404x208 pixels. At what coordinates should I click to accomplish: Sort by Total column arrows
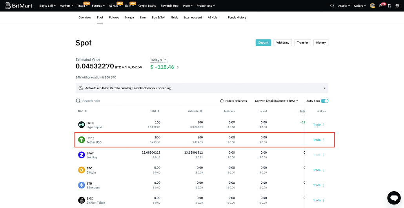[158, 111]
